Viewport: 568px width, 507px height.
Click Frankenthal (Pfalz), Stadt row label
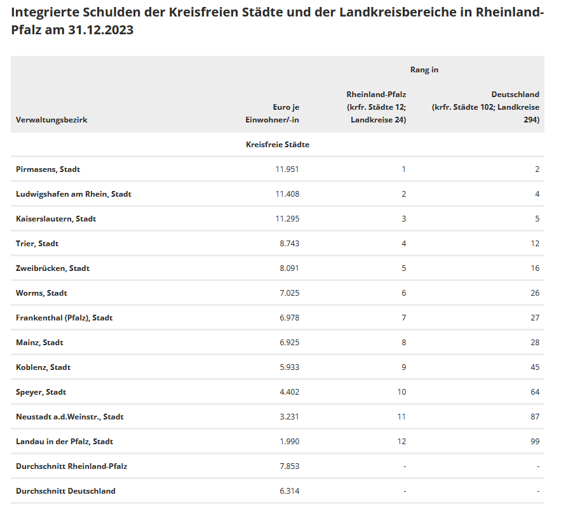[64, 318]
